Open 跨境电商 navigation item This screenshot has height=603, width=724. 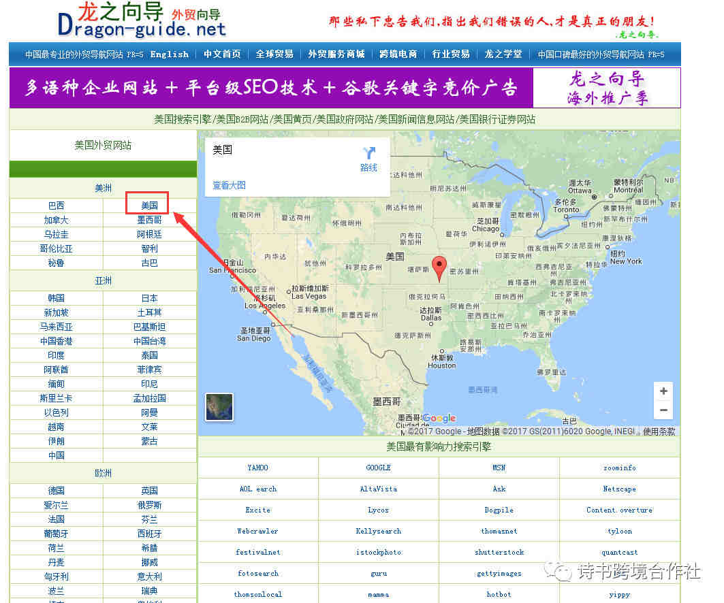398,54
